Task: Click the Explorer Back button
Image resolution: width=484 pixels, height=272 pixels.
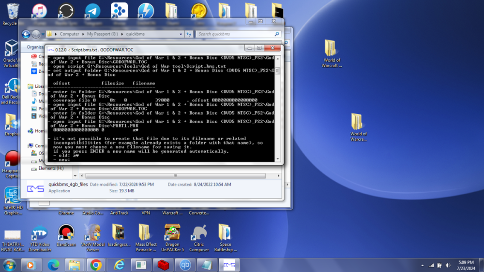Action: pyautogui.click(x=26, y=34)
